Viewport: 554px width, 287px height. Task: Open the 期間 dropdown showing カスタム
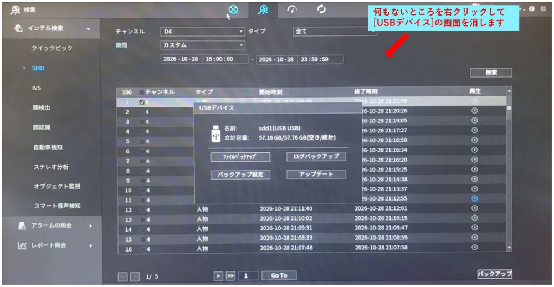[202, 45]
